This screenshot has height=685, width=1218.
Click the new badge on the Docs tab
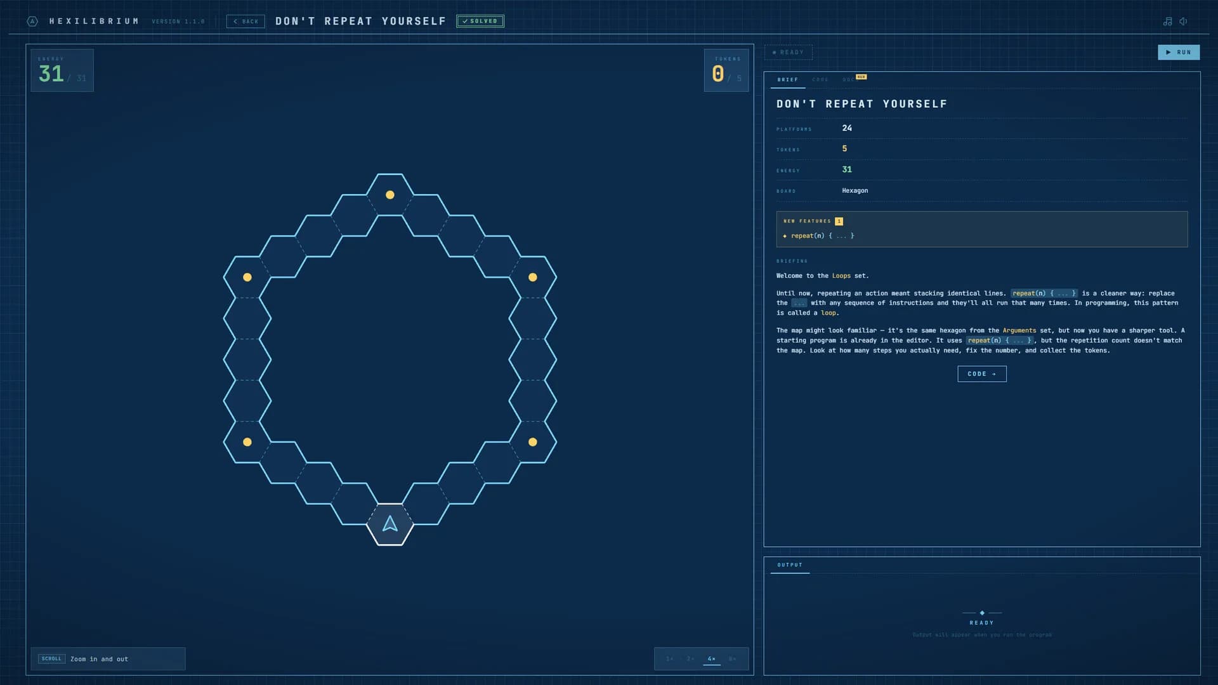click(861, 77)
